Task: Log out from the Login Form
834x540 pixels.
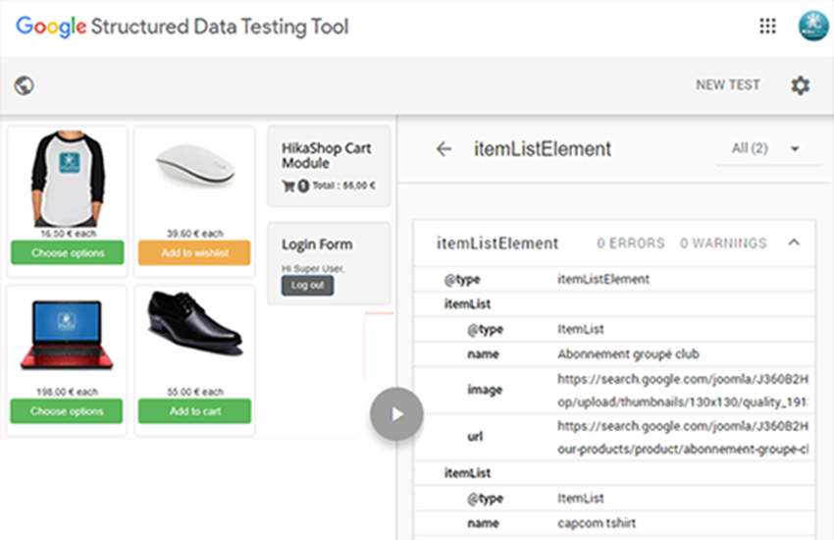Action: click(307, 285)
